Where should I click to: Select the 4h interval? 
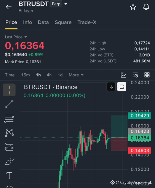pyautogui.click(x=49, y=75)
